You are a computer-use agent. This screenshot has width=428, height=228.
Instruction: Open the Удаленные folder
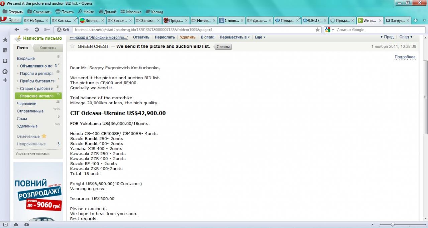[27, 126]
